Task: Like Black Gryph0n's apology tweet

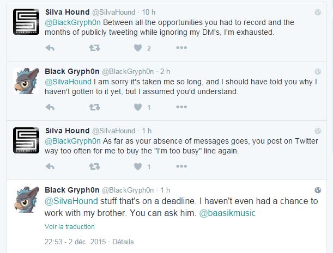Action: click(138, 107)
